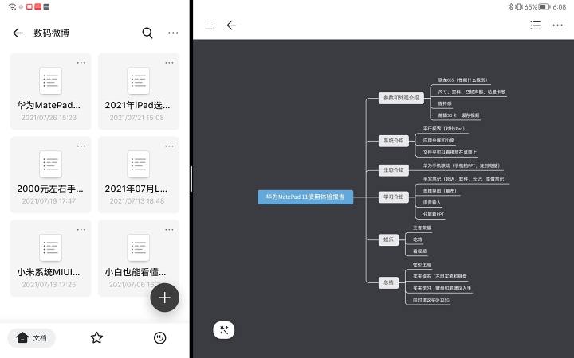This screenshot has height=358, width=574.
Task: Select the 文件夹可以直接放在桌面上 leaf node
Action: coord(450,152)
